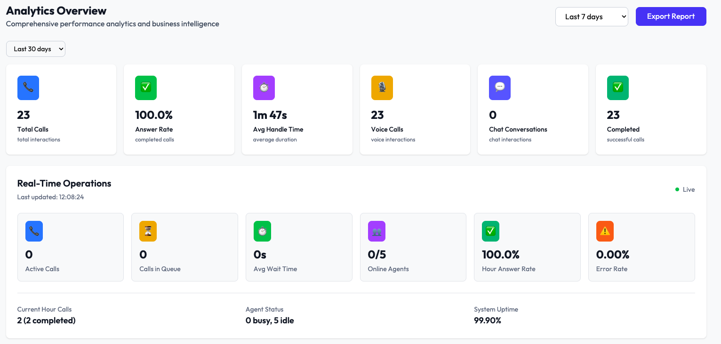Click the successful calls caption on Completed card
721x344 pixels.
pyautogui.click(x=625, y=140)
